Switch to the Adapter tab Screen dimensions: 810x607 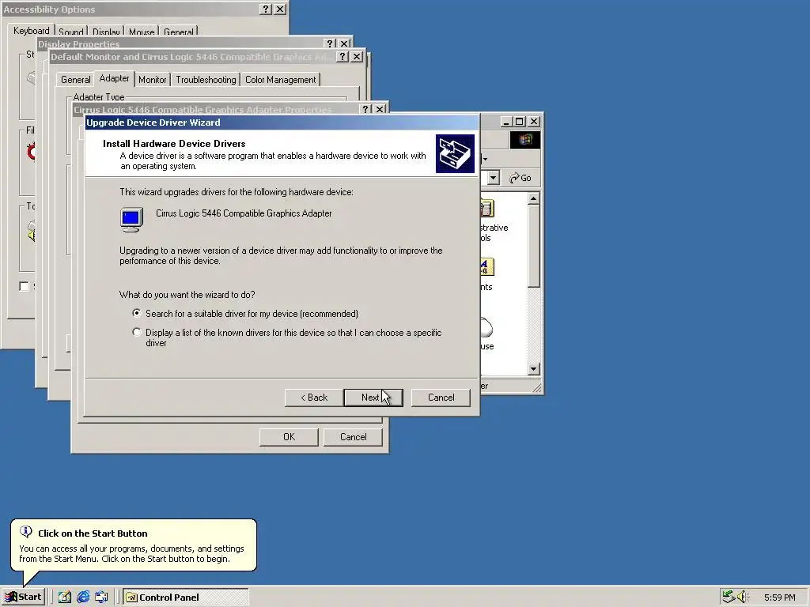[x=114, y=78]
